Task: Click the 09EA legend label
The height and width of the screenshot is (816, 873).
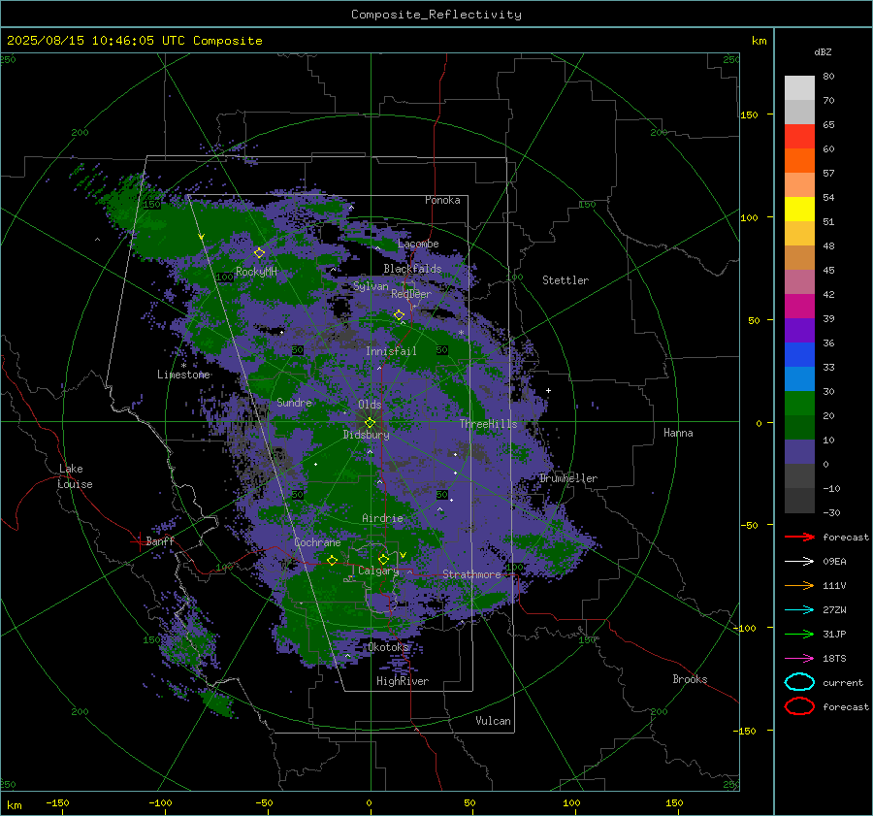Action: 834,561
